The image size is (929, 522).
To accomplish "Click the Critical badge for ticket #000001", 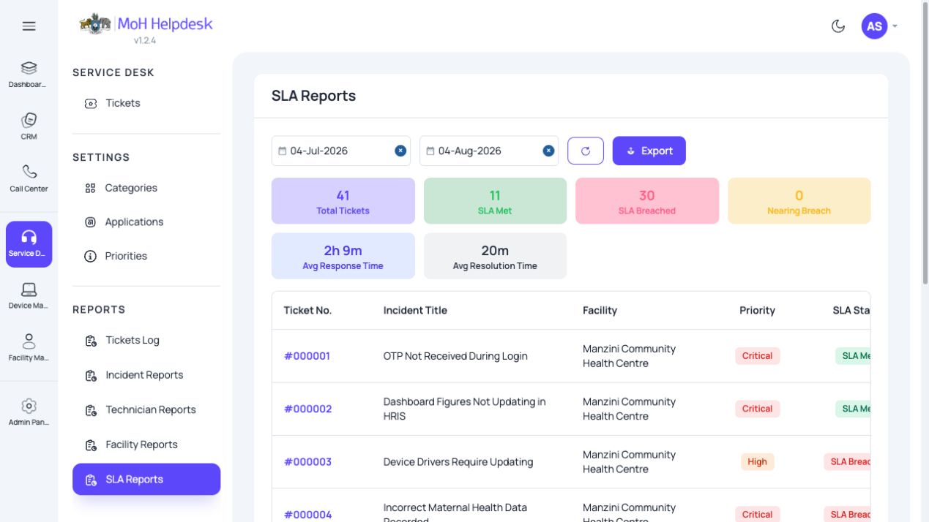I will pyautogui.click(x=757, y=356).
